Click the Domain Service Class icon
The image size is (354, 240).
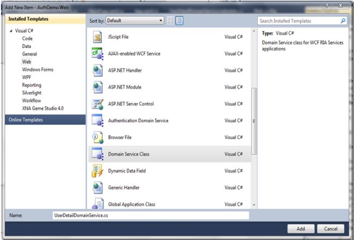[x=97, y=154]
